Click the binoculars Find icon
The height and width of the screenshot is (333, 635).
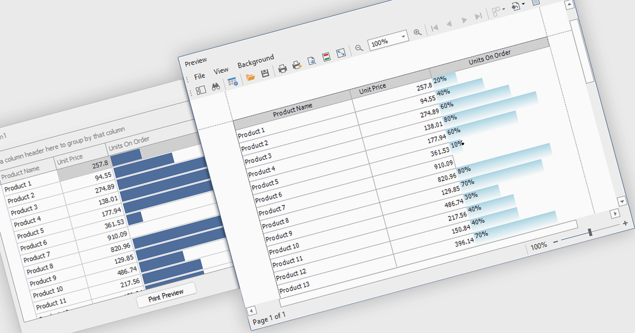coord(216,87)
